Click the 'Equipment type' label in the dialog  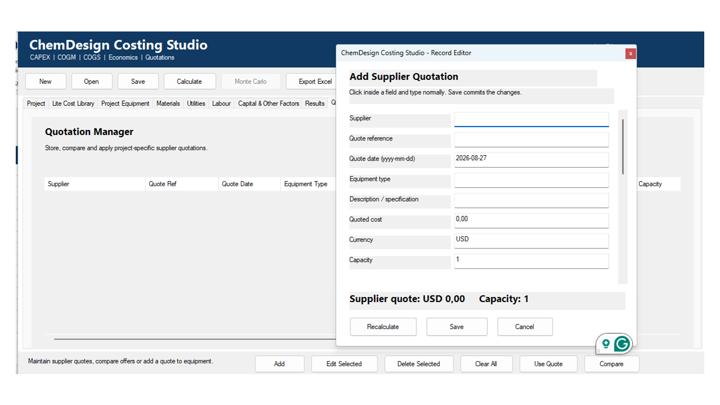click(370, 179)
